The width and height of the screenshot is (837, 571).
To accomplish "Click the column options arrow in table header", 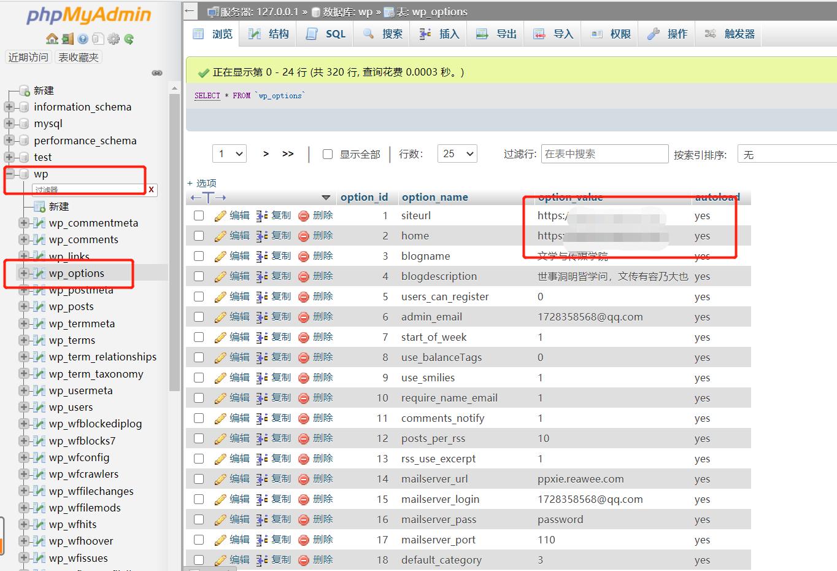I will [x=326, y=198].
